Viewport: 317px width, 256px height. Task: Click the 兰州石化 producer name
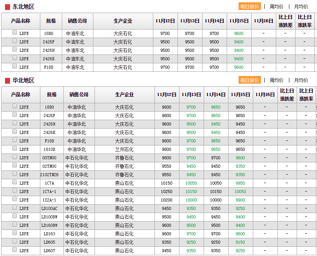(124, 149)
